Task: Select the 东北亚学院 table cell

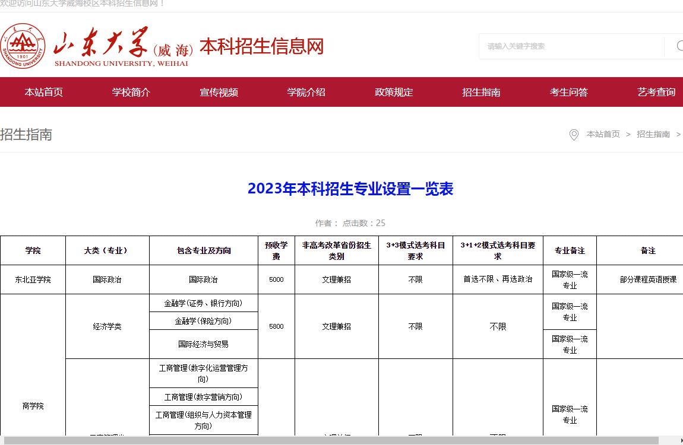Action: (33, 279)
